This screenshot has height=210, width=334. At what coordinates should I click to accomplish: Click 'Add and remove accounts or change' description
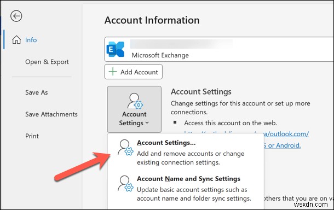(x=191, y=158)
